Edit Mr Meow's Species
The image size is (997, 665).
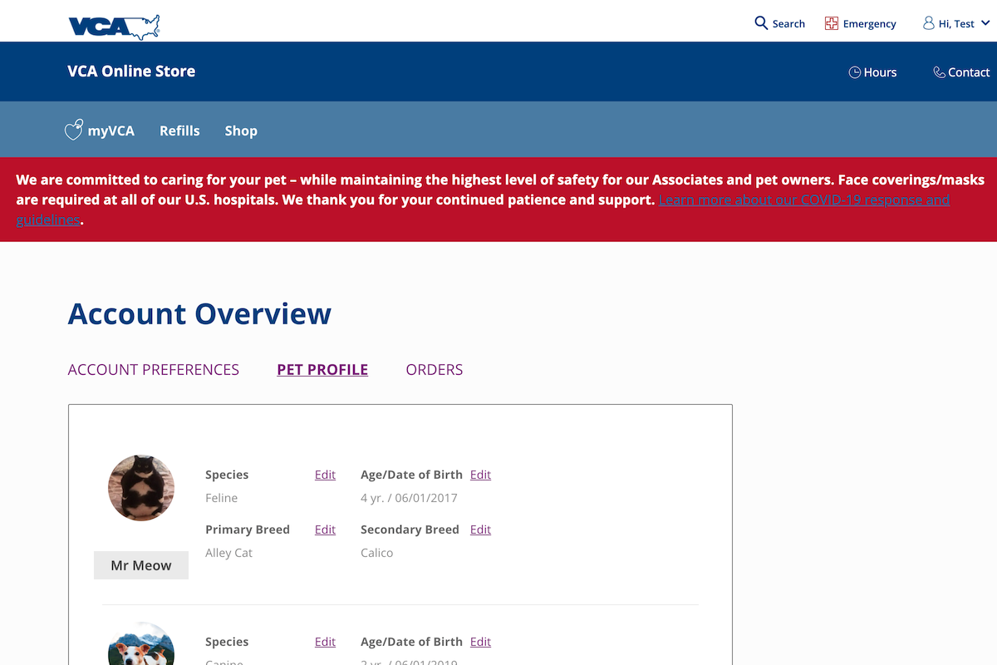pos(325,475)
